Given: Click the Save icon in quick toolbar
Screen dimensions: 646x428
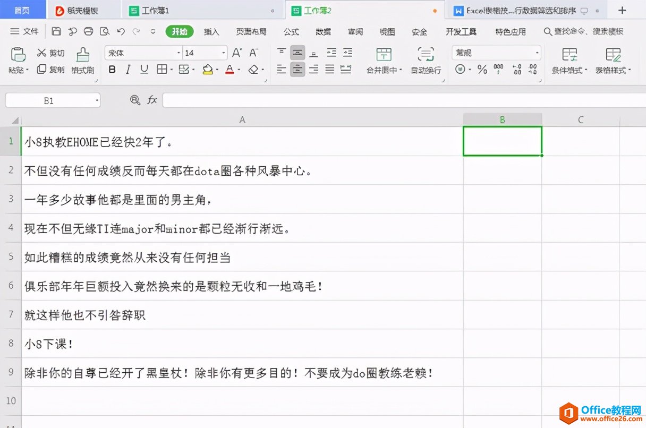Looking at the screenshot, I should [56, 32].
